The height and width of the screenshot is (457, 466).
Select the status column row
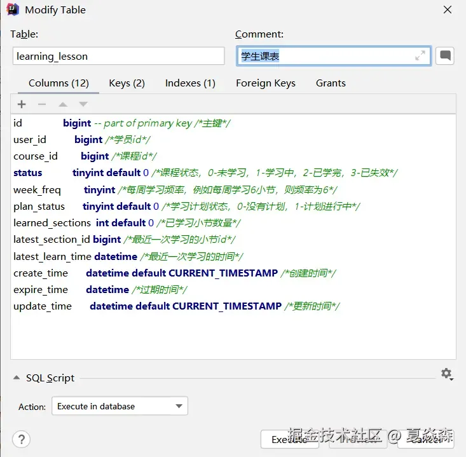[233, 173]
